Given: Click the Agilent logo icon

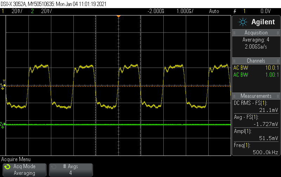Looking at the screenshot, I should click(243, 22).
